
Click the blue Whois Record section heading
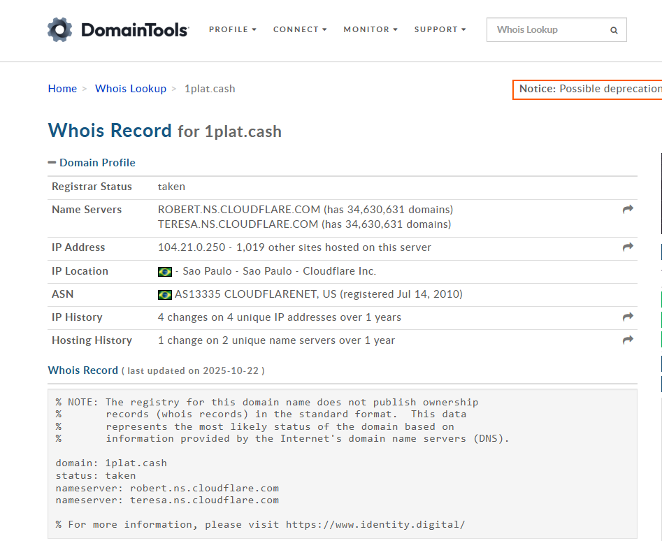point(83,370)
